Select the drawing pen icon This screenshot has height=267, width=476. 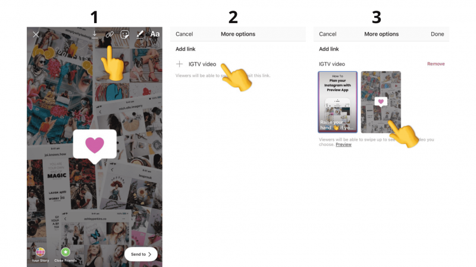point(140,34)
